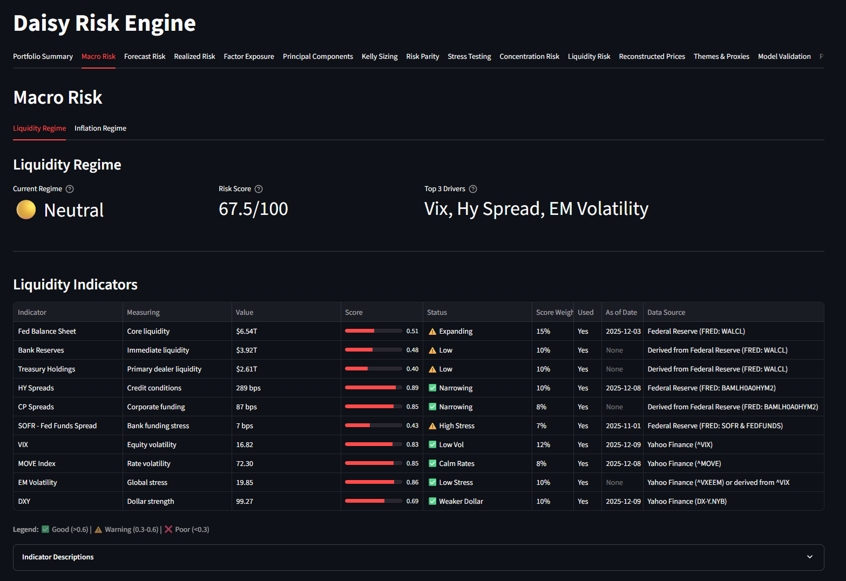Click help icon next to Current Regime

pos(70,189)
